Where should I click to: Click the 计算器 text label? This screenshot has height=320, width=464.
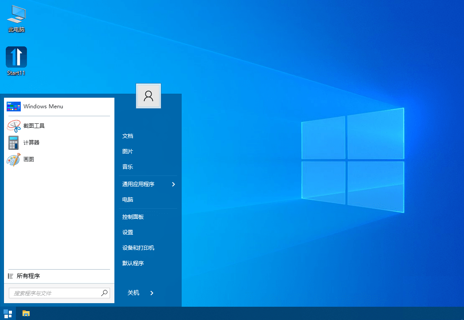(31, 142)
